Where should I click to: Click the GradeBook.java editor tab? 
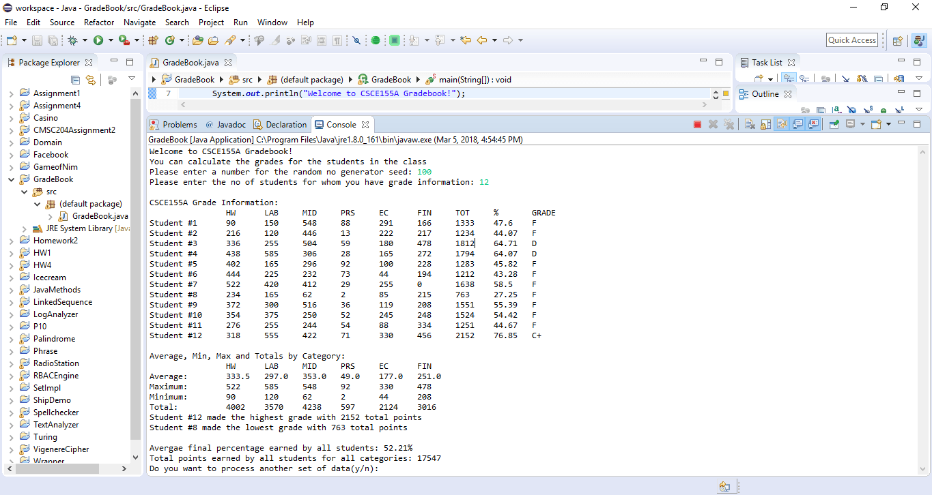(x=190, y=62)
